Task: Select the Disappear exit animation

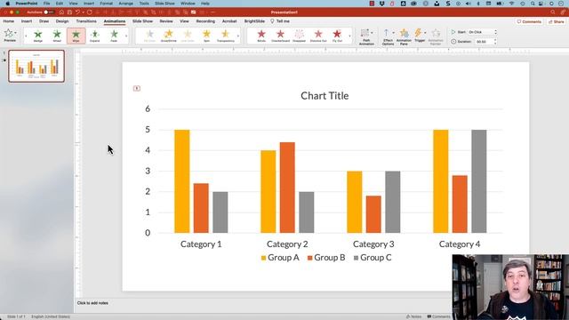Action: [x=300, y=36]
